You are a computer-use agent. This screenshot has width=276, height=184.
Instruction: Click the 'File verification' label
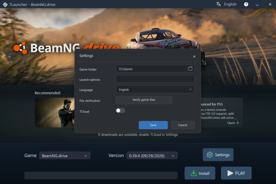pos(90,101)
